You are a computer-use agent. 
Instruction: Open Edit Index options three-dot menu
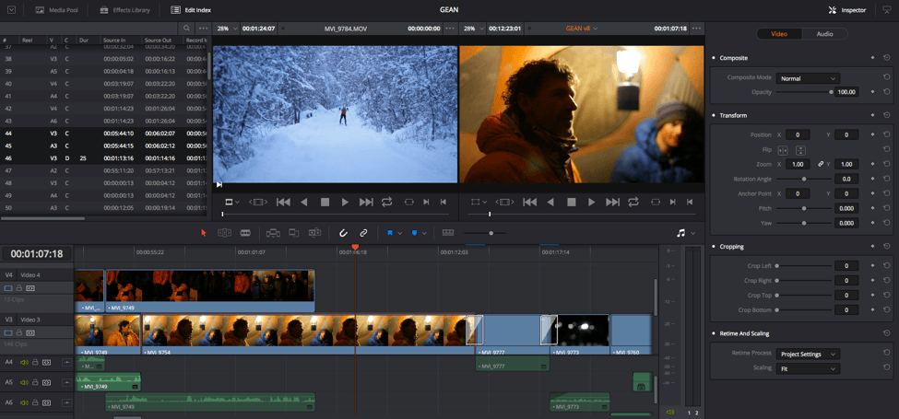coord(203,28)
